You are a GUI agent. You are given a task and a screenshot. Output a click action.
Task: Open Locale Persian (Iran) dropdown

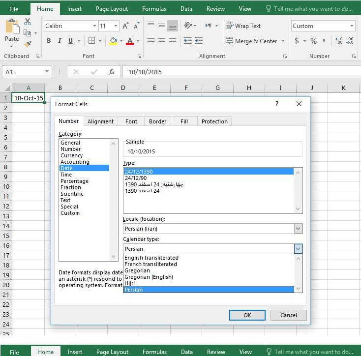pos(298,229)
